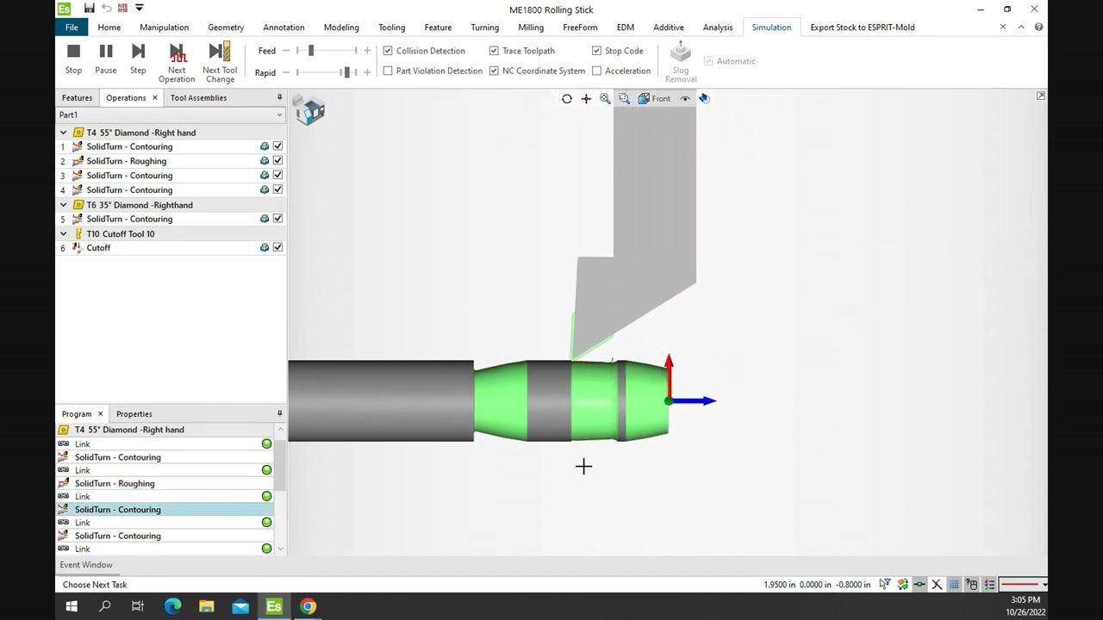Click pin arrow on Operations panel header
Image resolution: width=1103 pixels, height=620 pixels.
[x=279, y=97]
